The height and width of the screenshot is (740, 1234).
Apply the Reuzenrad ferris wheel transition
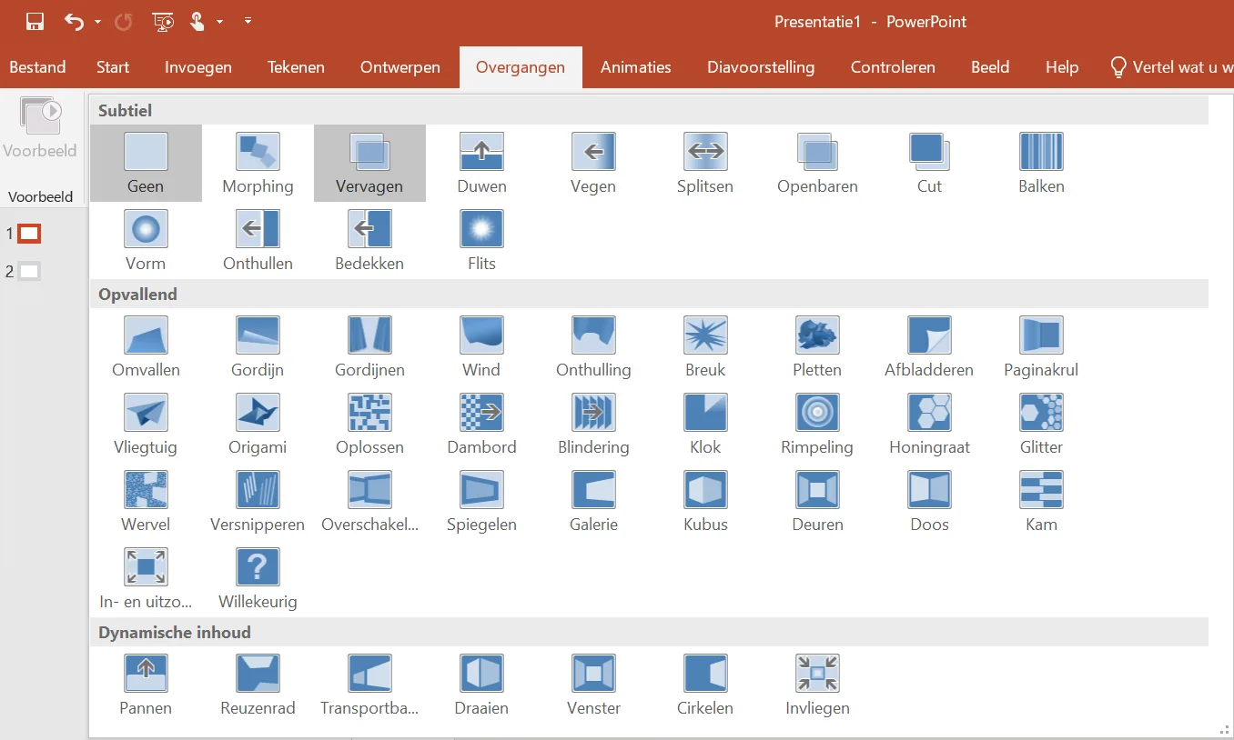(258, 685)
